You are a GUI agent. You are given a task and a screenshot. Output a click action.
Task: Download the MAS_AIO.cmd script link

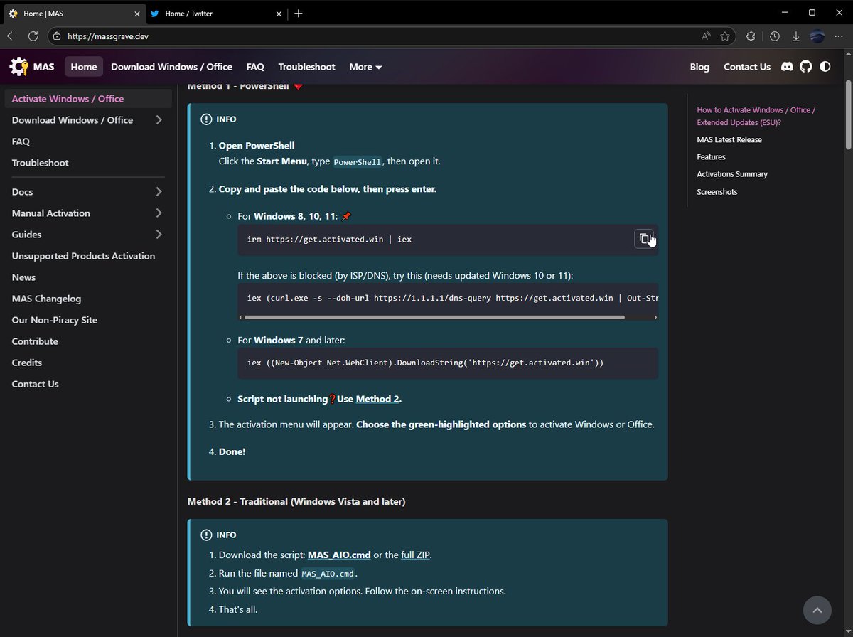339,555
